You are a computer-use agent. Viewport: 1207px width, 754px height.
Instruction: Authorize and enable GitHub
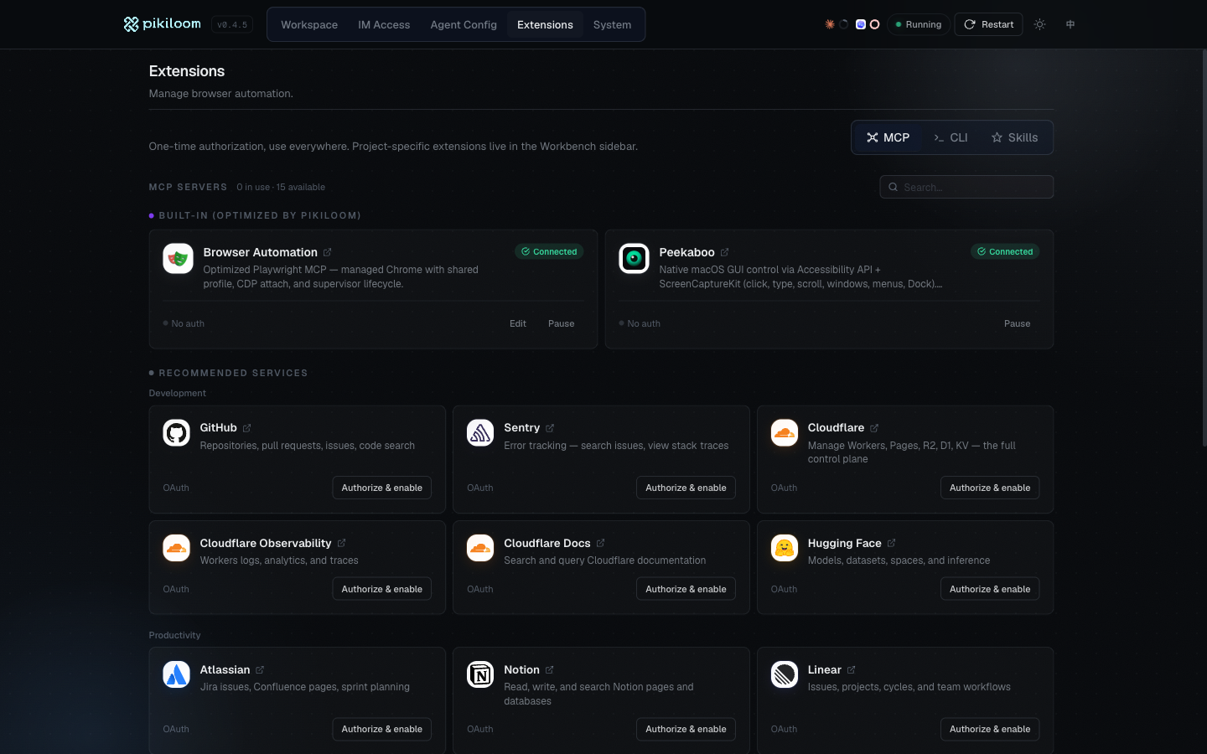click(x=382, y=488)
